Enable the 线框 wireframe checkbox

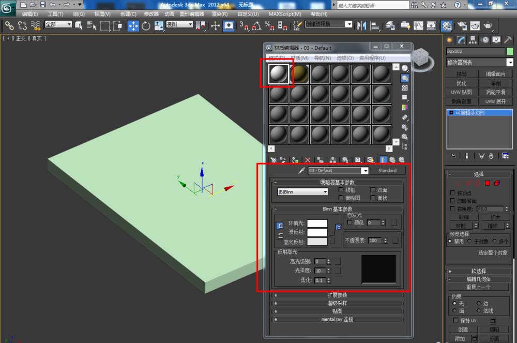point(341,190)
